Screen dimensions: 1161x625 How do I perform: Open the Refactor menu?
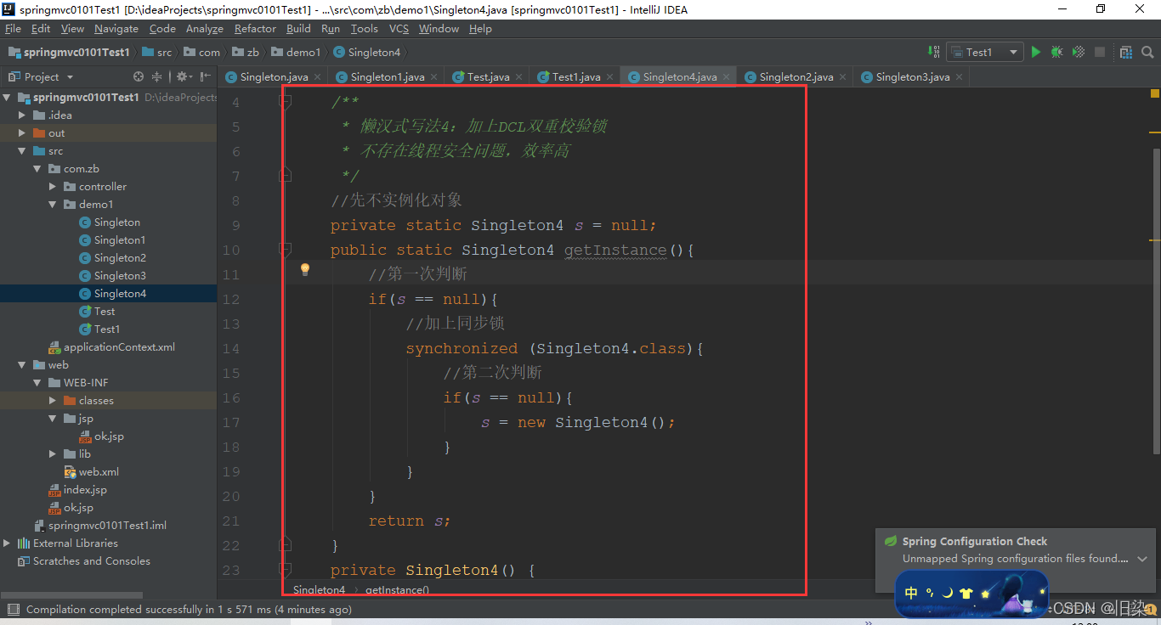click(x=255, y=28)
